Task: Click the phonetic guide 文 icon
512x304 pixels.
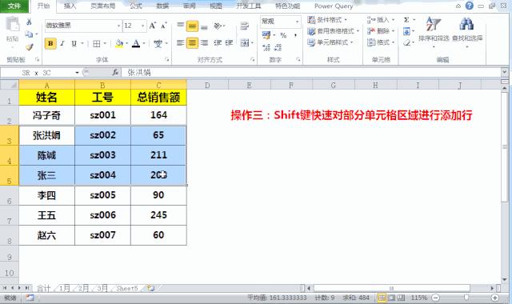Action: (158, 43)
